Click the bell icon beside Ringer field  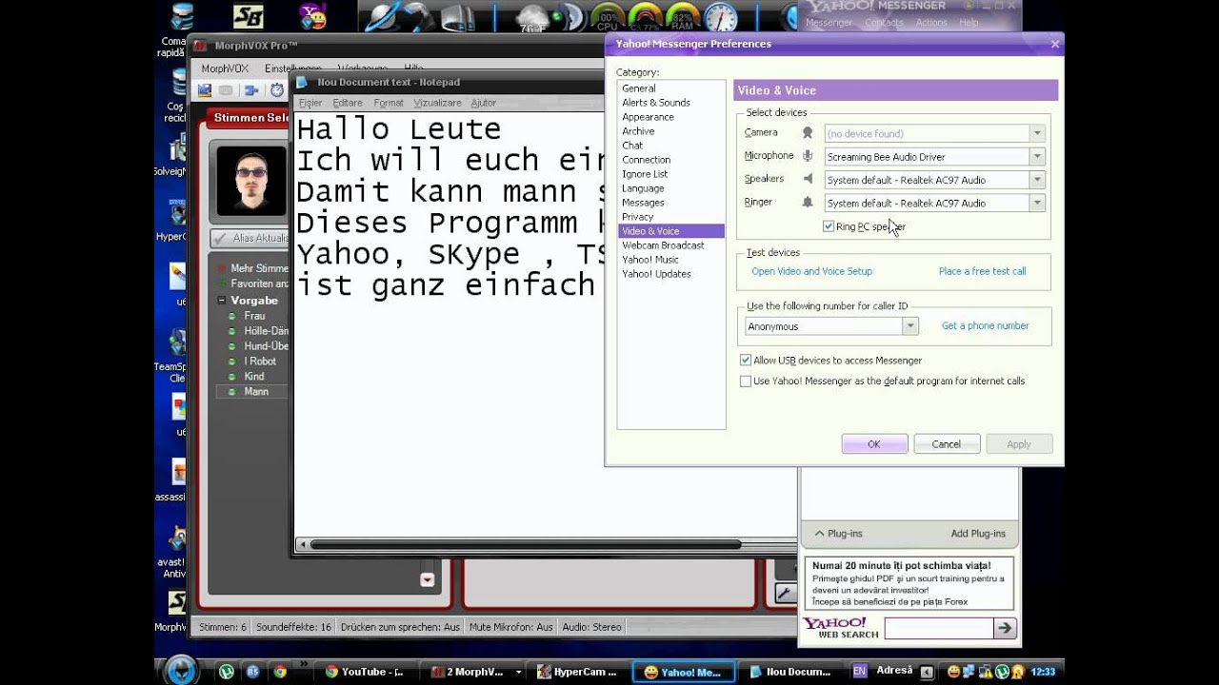tap(808, 203)
